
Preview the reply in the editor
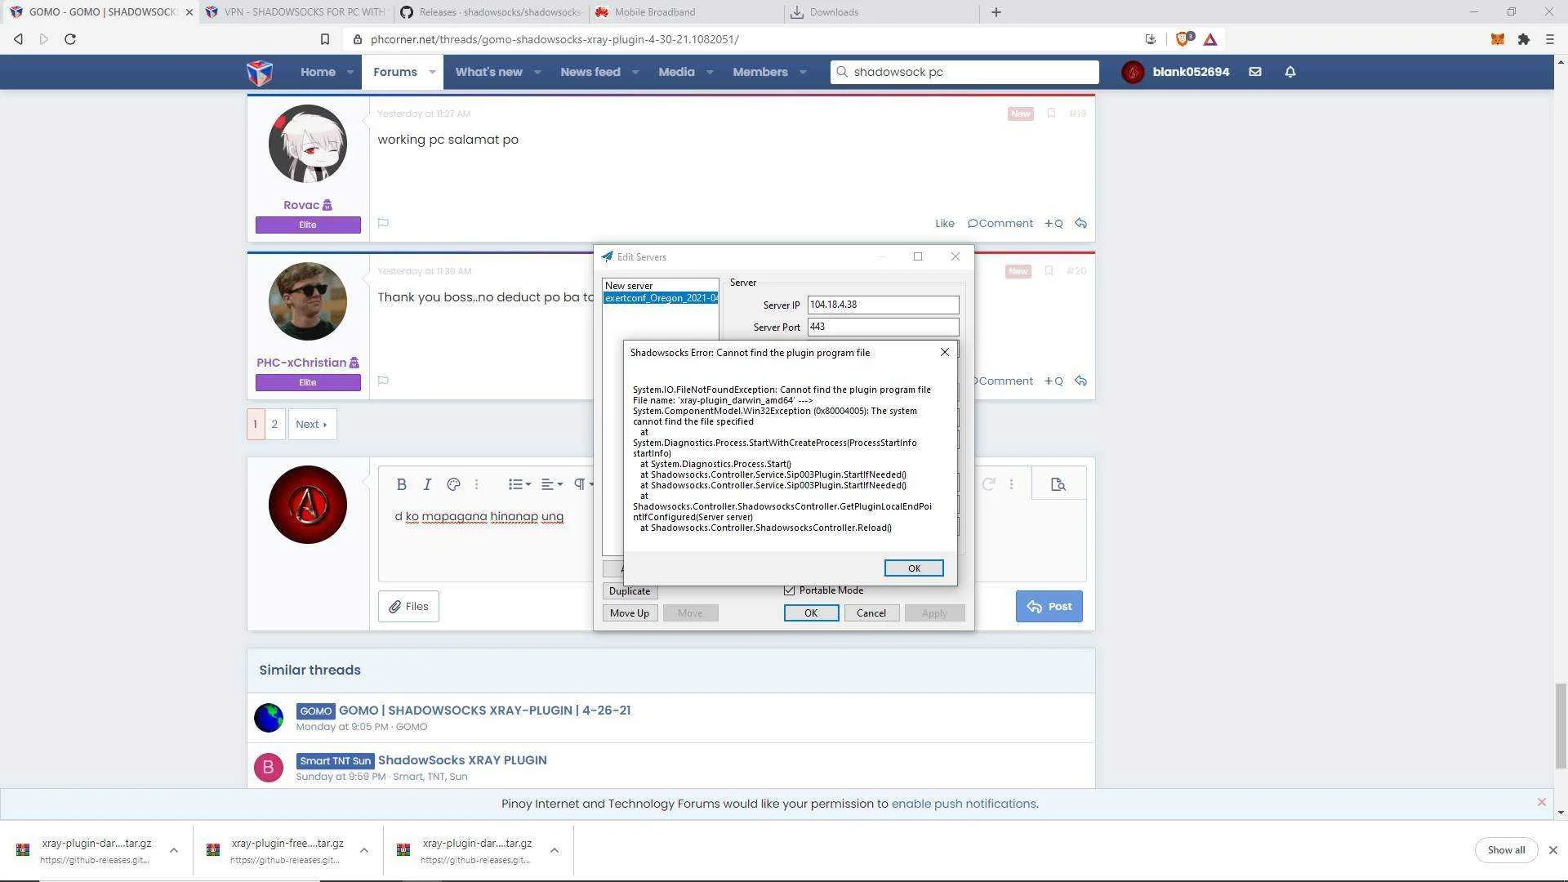coord(1058,484)
